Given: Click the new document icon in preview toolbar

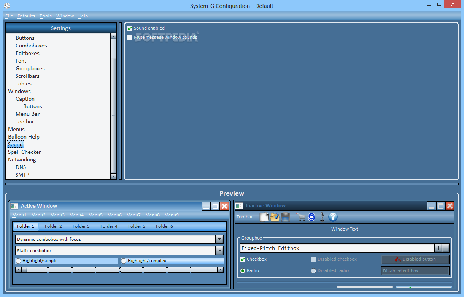Looking at the screenshot, I should (264, 217).
